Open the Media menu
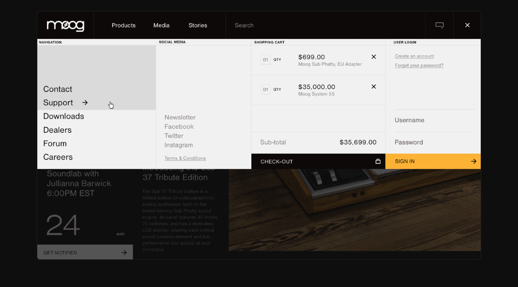 point(161,25)
